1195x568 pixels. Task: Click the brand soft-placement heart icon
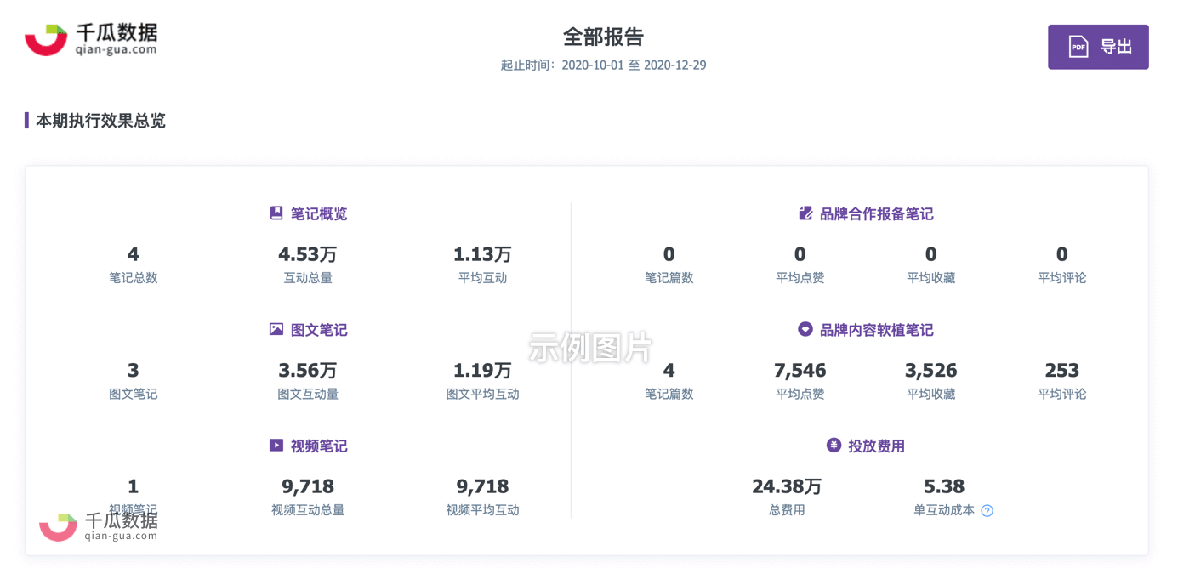point(805,329)
